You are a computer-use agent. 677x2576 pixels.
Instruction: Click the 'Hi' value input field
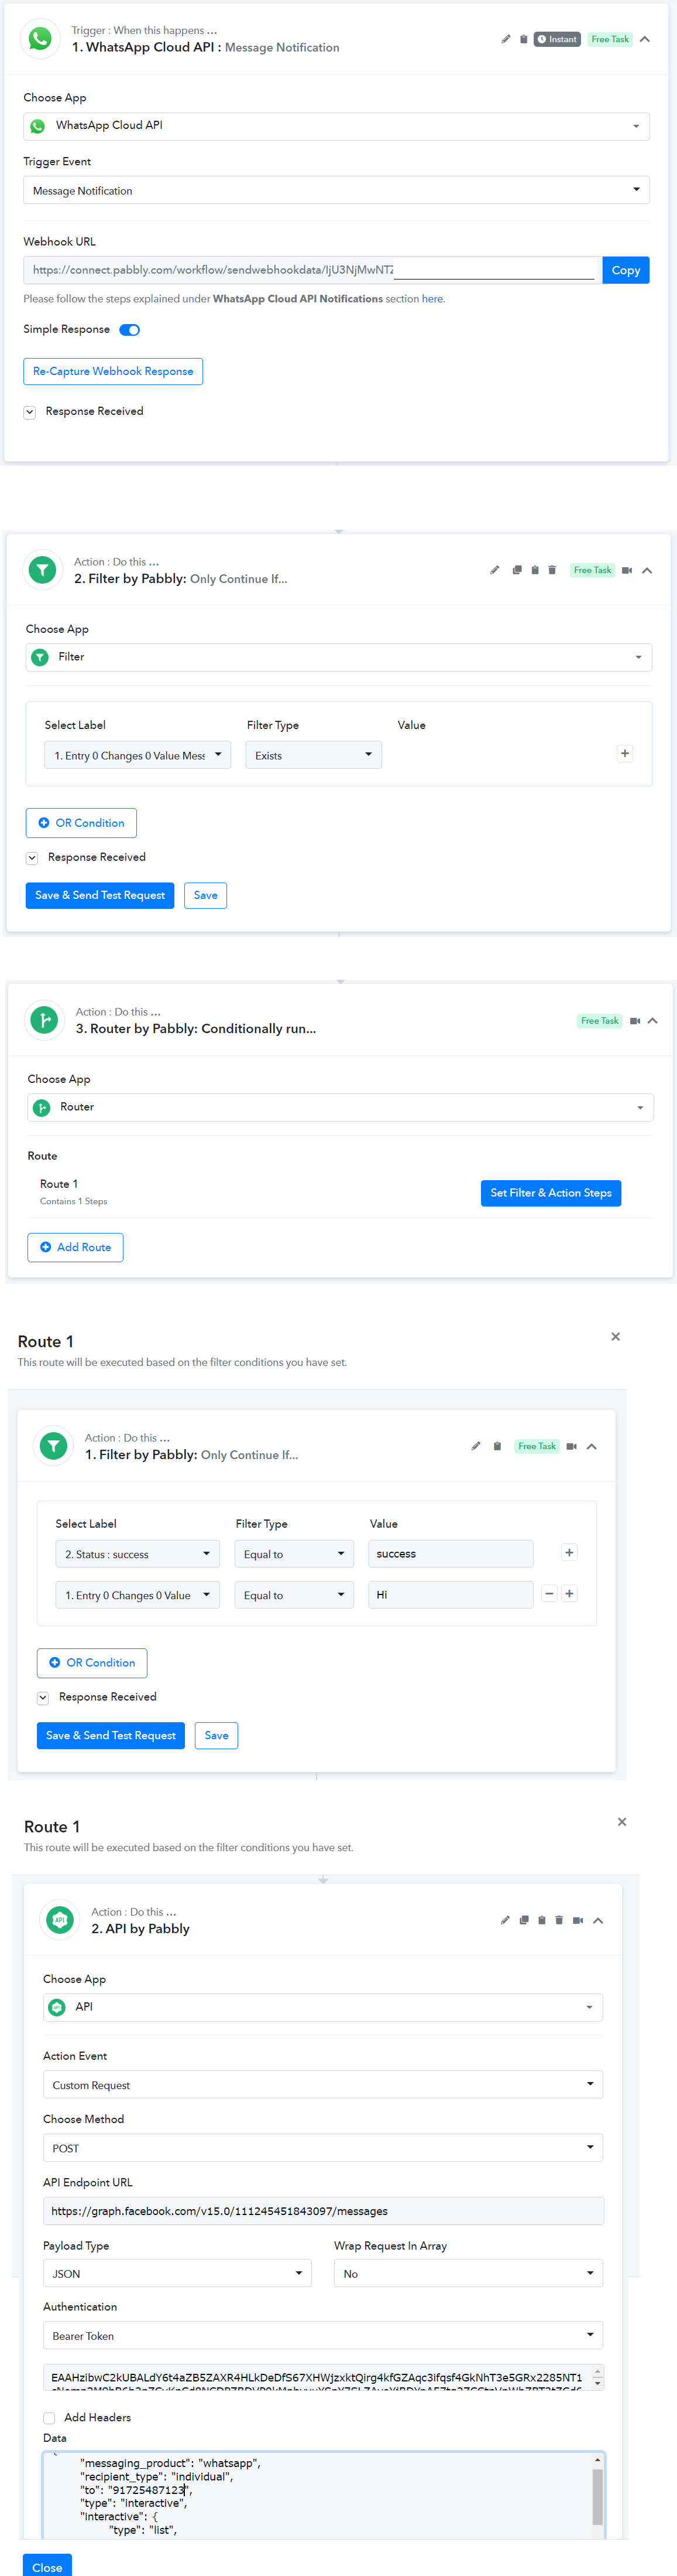coord(451,1595)
